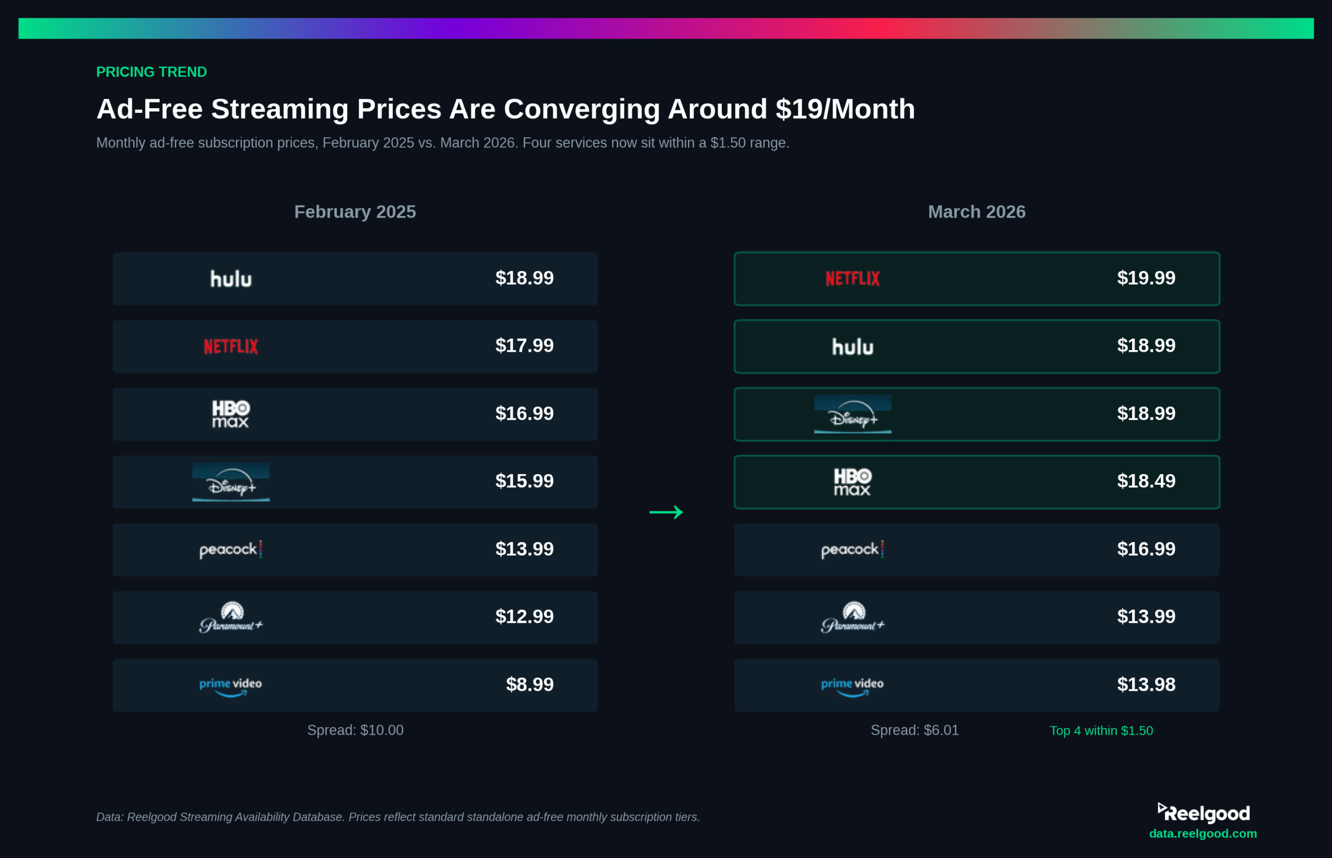Click the HBO Max $18.49 highlighted row
1332x858 pixels.
pyautogui.click(x=977, y=481)
